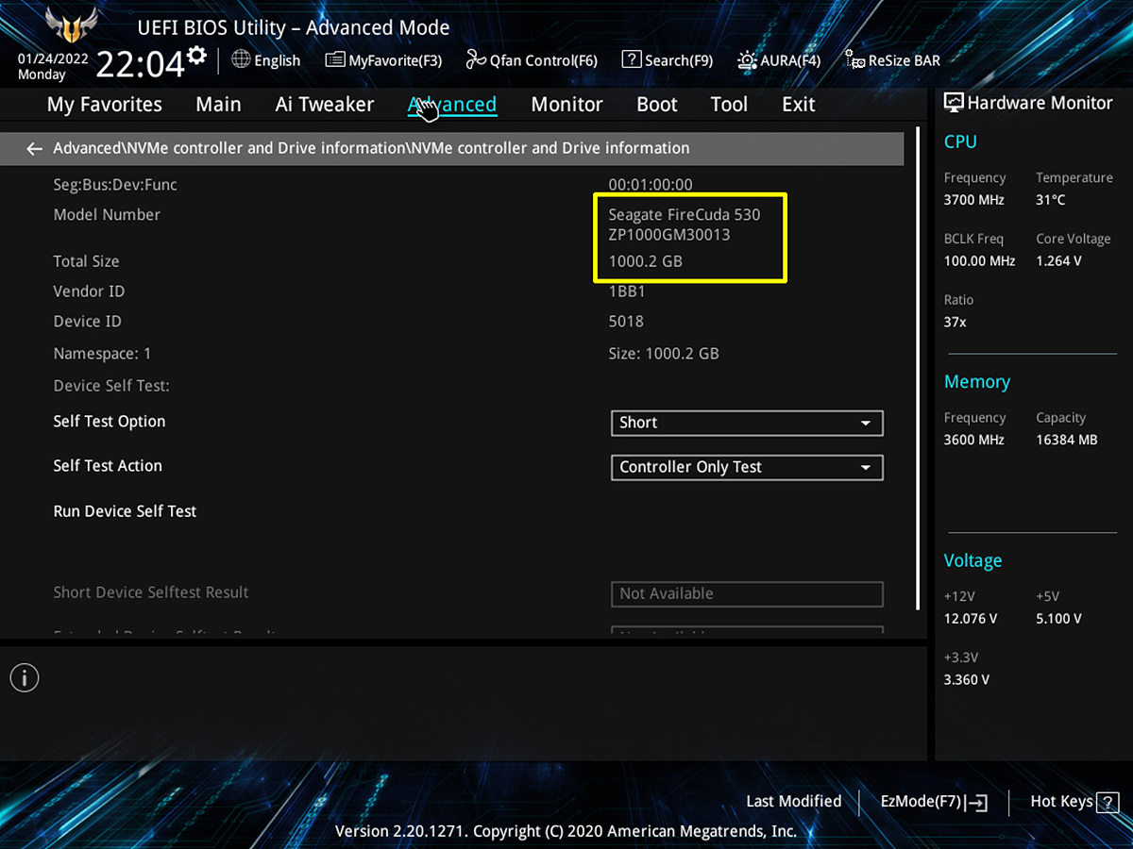This screenshot has width=1133, height=849.
Task: Click the Model Number label
Action: coord(107,215)
